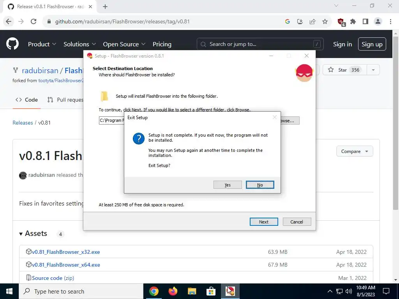Close the Release v0.8.1 FlashBrowser tab
The width and height of the screenshot is (399, 299).
pos(90,7)
